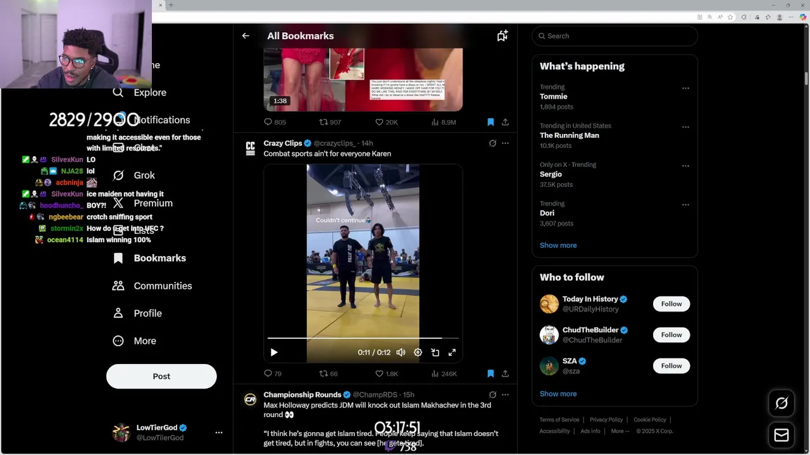
Task: Enter fullscreen on Crazy Clips video
Action: [452, 352]
